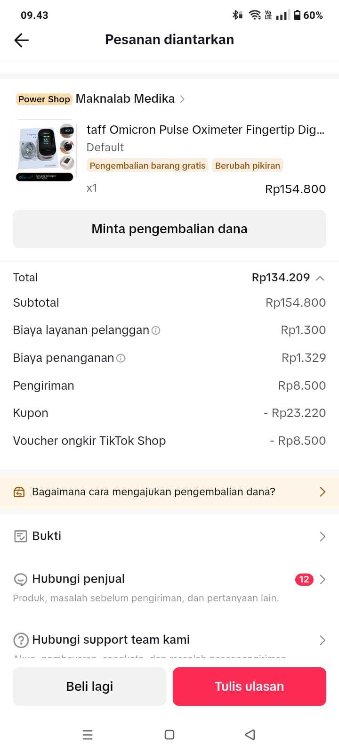Tap the refund box icon in banner

tap(19, 492)
